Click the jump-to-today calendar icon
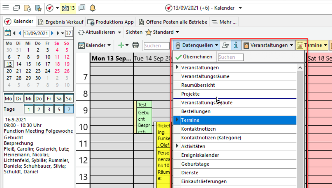Image resolution: width=332 pixels, height=188 pixels. coord(8,33)
